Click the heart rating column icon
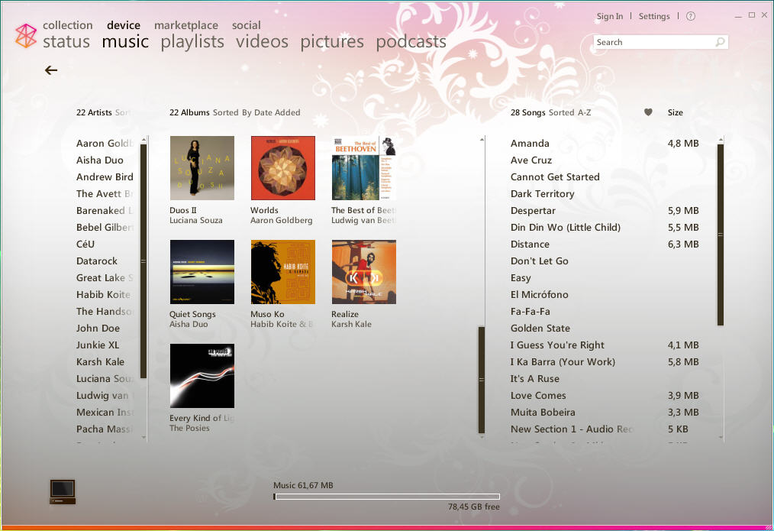Image resolution: width=774 pixels, height=531 pixels. click(x=648, y=112)
